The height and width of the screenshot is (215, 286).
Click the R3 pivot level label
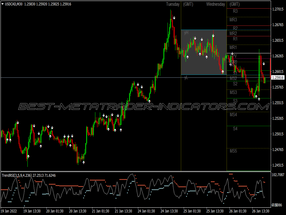tap(235, 11)
